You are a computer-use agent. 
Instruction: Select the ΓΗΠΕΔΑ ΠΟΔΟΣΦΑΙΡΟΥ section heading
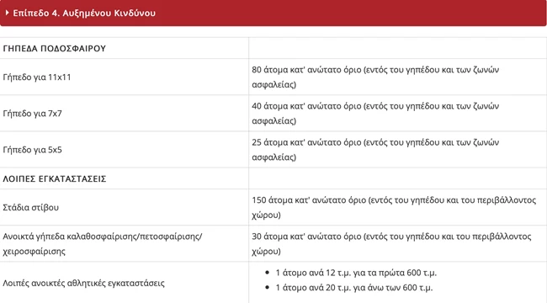(x=54, y=48)
